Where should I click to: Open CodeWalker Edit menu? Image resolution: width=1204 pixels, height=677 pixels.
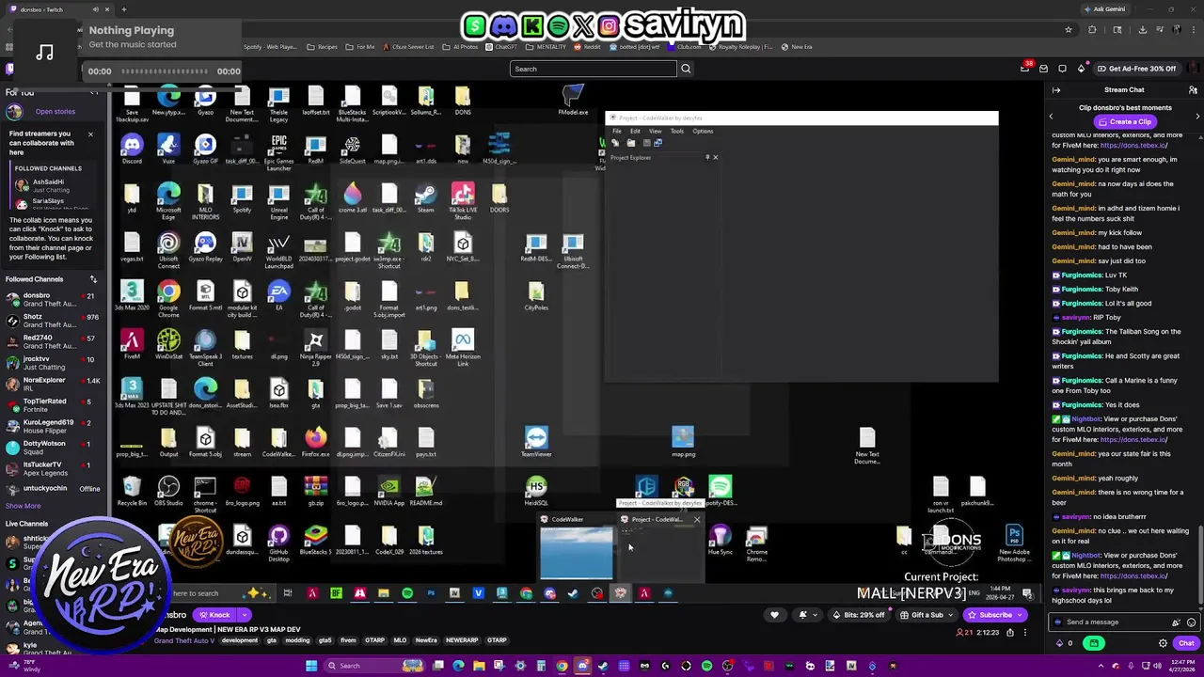pyautogui.click(x=635, y=131)
